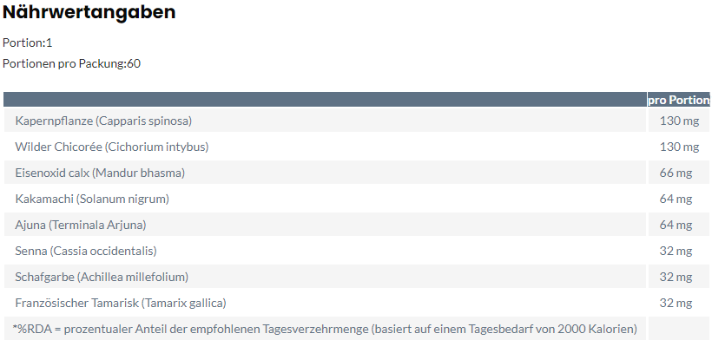Click the %RDA footnote text
This screenshot has width=712, height=340.
[x=325, y=328]
